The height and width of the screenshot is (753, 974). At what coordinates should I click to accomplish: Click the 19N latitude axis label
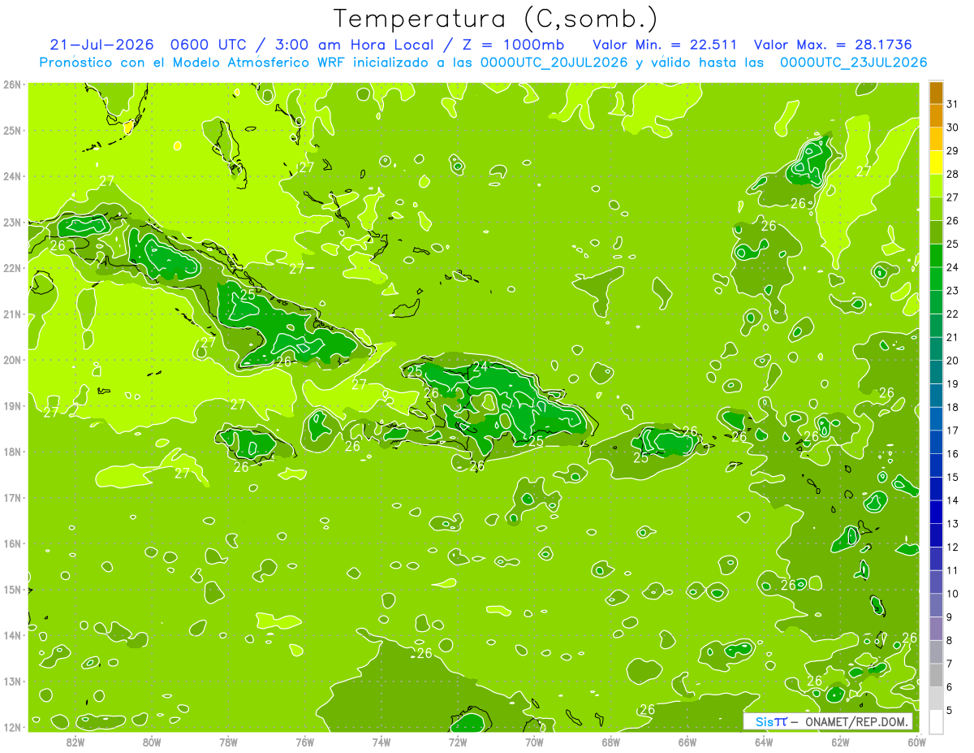coord(12,405)
